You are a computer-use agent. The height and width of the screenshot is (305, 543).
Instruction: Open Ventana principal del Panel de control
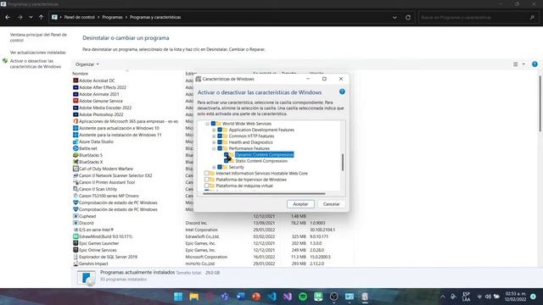(x=38, y=37)
